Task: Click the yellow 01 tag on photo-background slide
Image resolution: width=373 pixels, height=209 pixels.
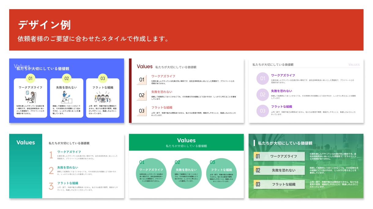Action: coord(258,156)
